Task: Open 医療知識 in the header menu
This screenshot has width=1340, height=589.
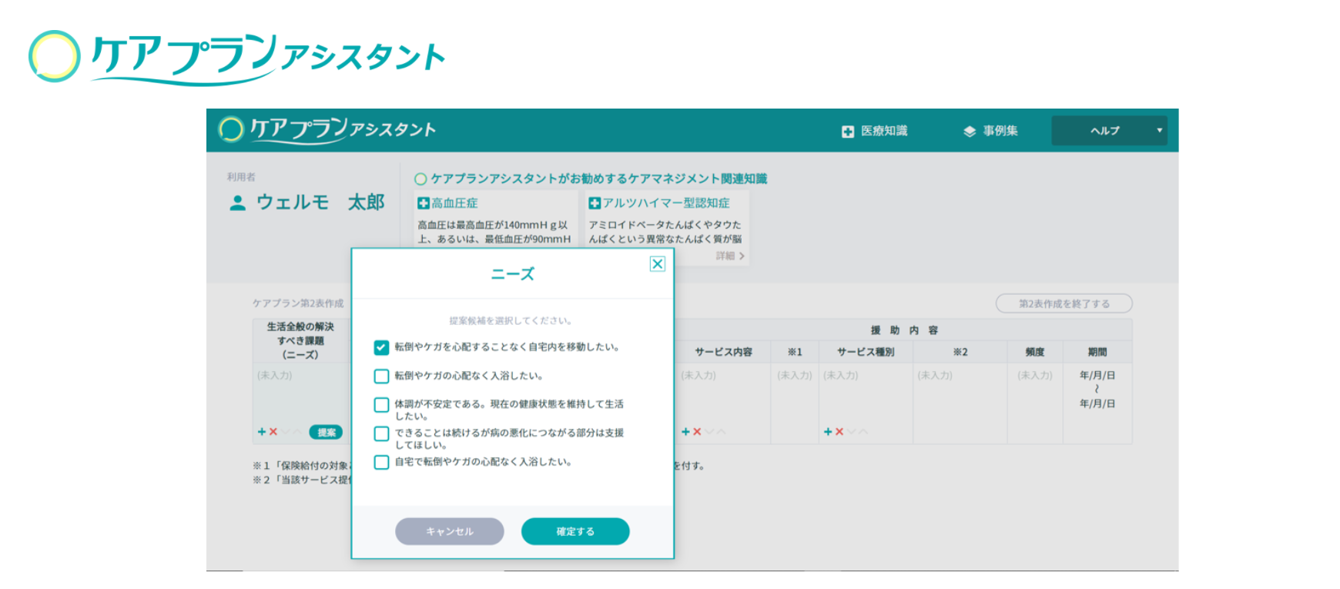Action: point(875,131)
